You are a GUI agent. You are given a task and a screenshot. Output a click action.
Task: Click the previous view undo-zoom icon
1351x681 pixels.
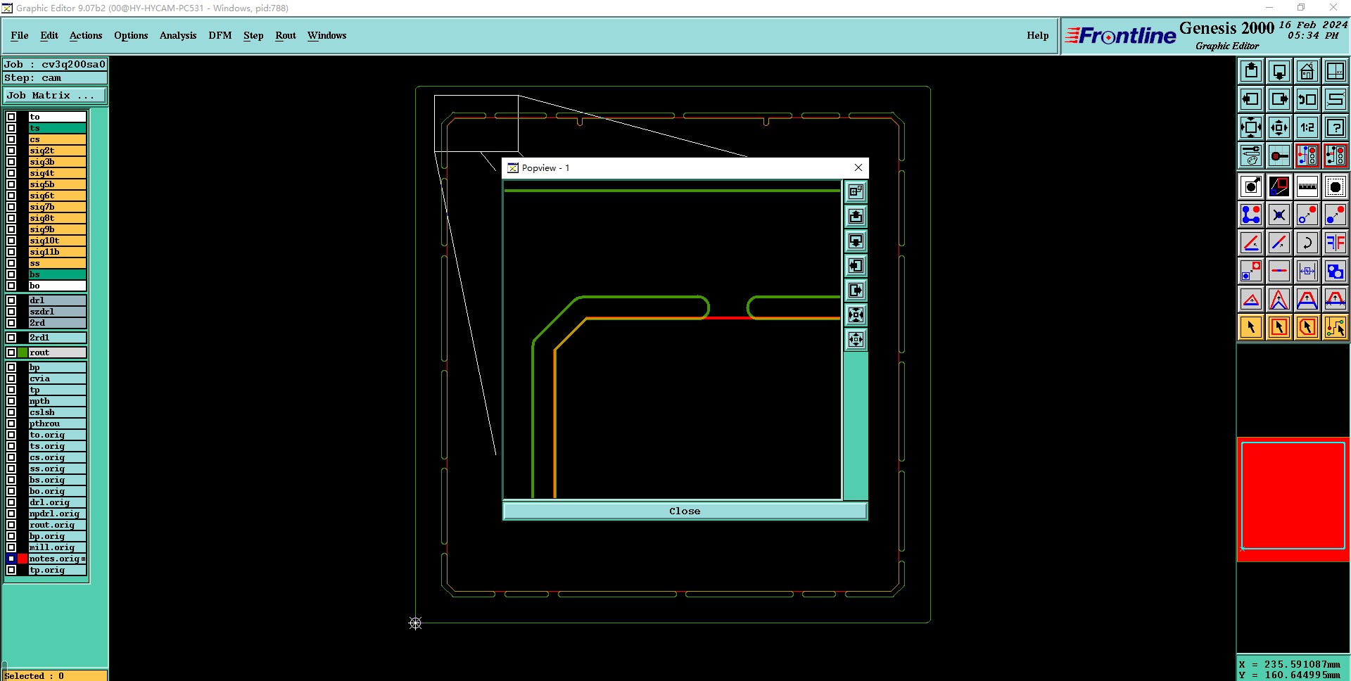(1307, 99)
